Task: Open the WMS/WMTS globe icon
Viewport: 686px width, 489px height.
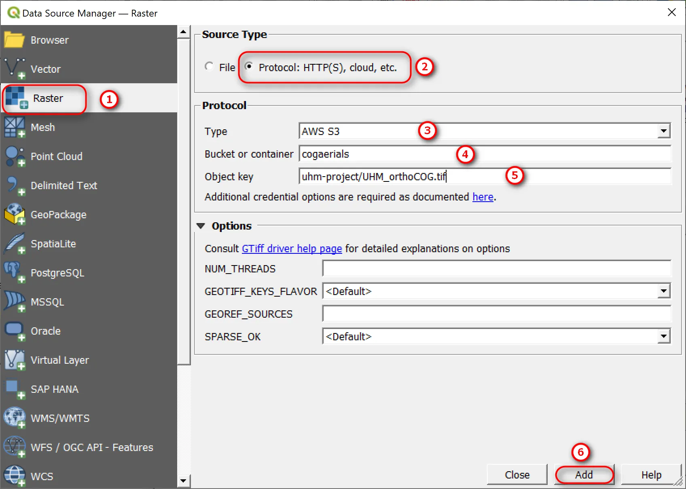Action: click(x=14, y=418)
